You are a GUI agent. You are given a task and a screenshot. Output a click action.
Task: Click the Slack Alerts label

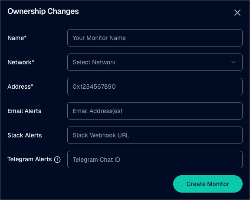(25, 135)
